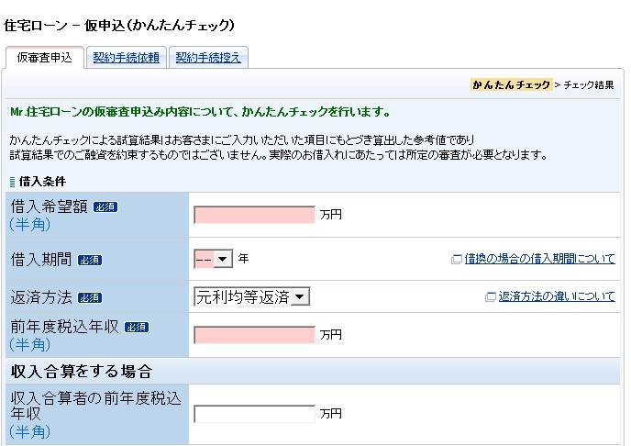Focus the 借入希望額 amount input field

pos(254,215)
